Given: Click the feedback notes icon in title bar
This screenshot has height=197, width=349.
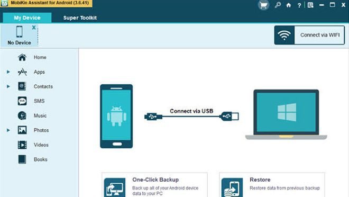Looking at the screenshot, I should tap(310, 5).
